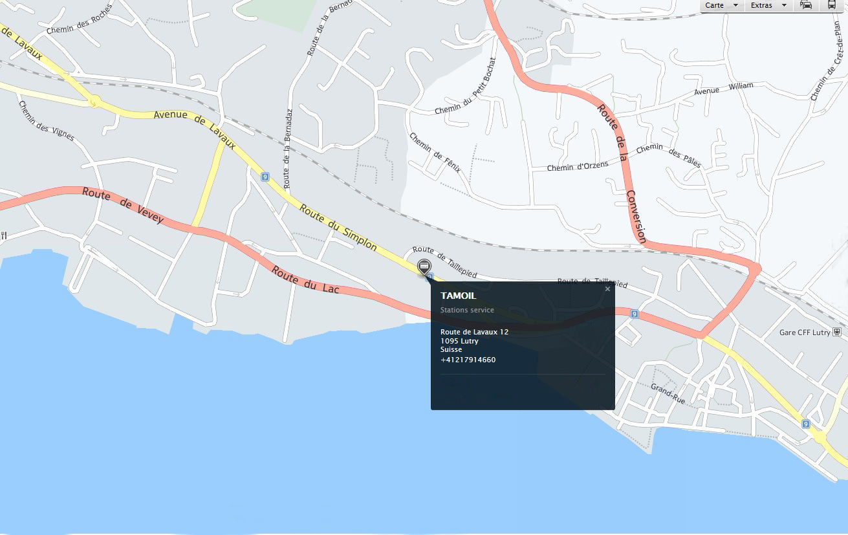Click route 9 shield on Avenue de Lavaux
Viewport: 848px width, 535px height.
(265, 177)
